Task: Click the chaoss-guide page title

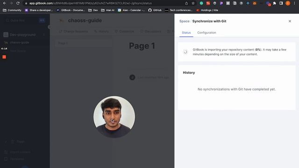Action: tap(85, 21)
